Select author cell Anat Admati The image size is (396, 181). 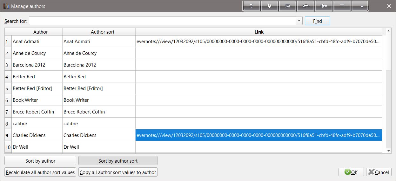[x=37, y=41]
